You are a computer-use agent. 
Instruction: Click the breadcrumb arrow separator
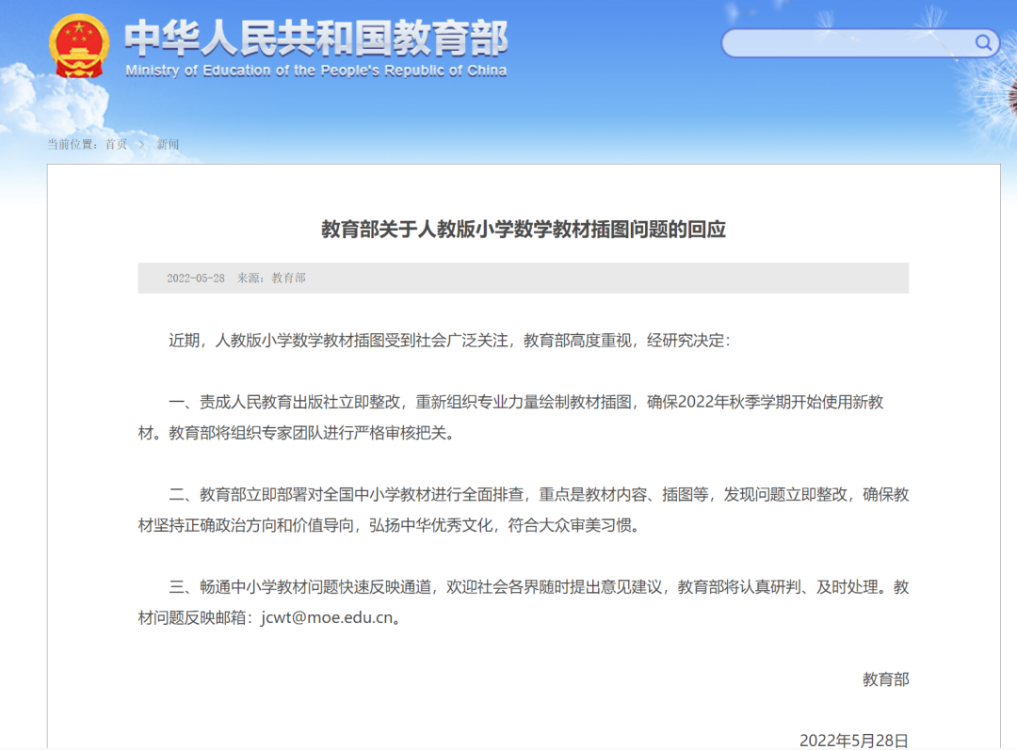[141, 144]
